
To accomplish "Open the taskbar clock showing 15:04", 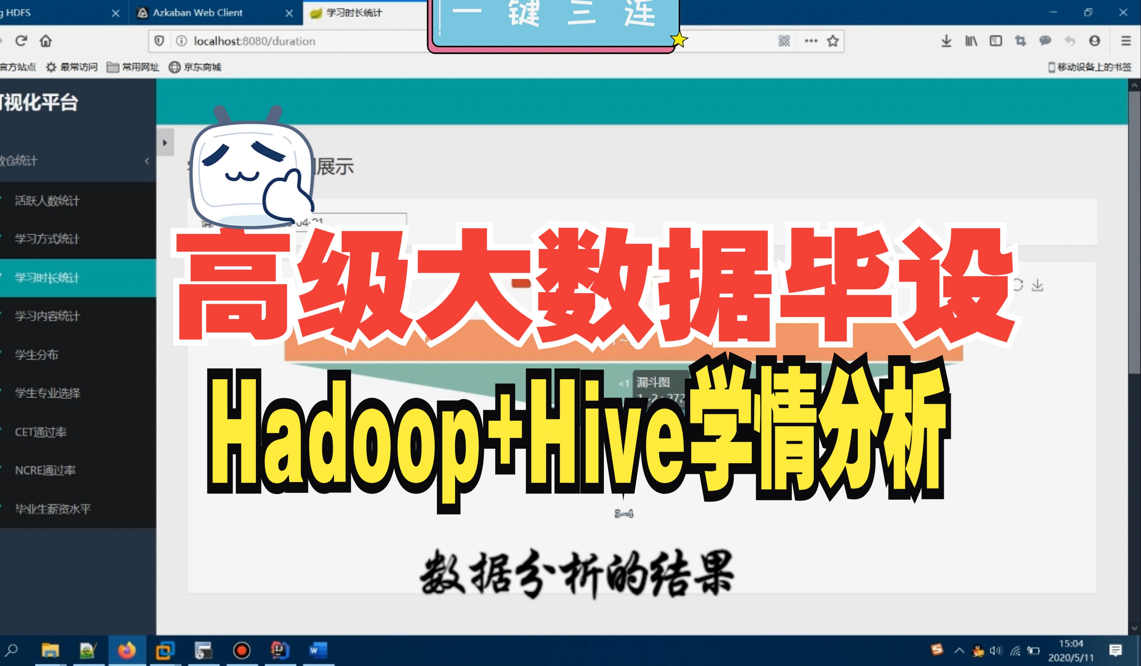I will pos(1071,651).
